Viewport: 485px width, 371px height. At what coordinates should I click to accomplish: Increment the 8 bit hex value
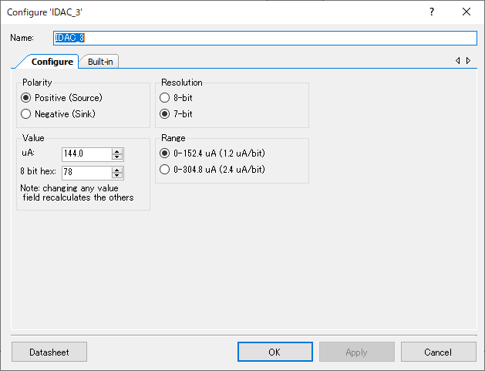(117, 170)
